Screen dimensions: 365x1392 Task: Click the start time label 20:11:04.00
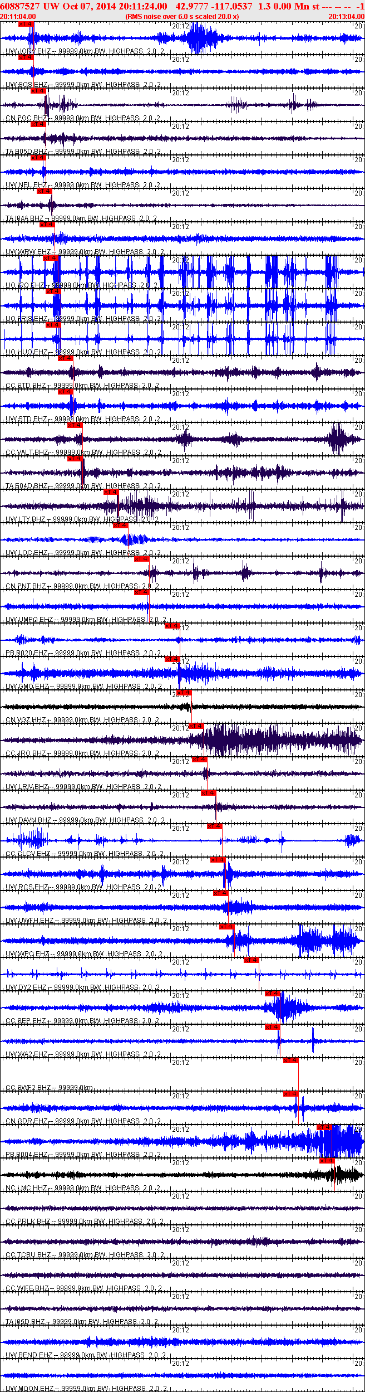[x=18, y=17]
